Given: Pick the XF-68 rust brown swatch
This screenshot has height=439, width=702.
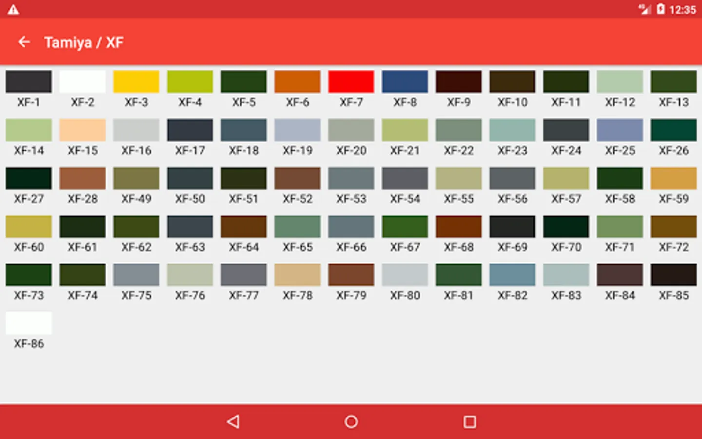Looking at the screenshot, I should 459,226.
